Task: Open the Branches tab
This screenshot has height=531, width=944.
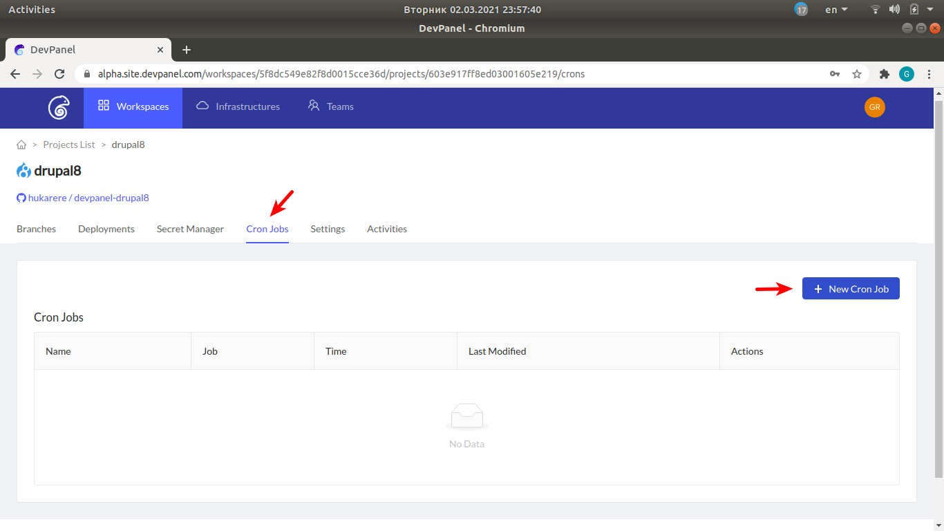Action: [36, 229]
